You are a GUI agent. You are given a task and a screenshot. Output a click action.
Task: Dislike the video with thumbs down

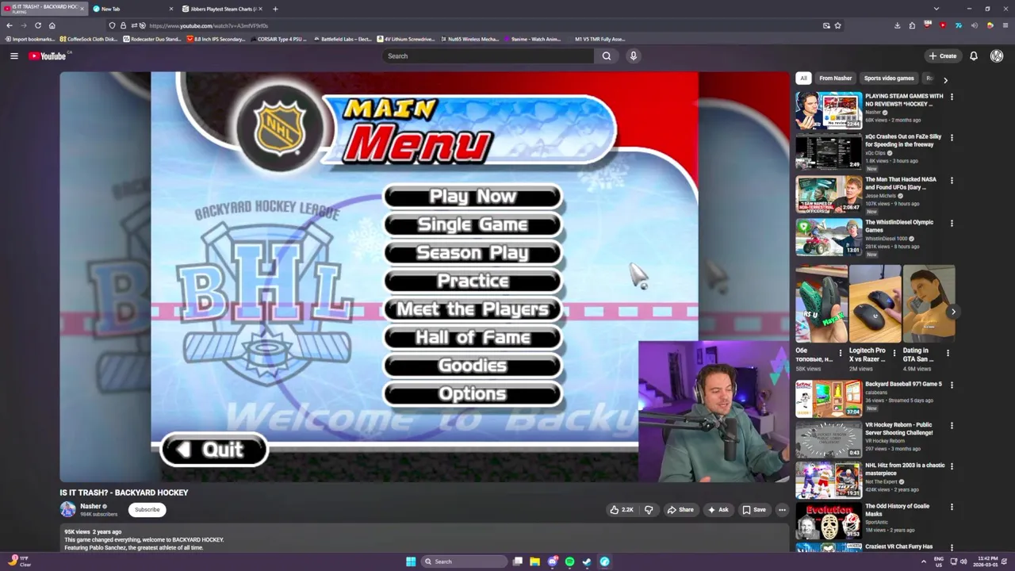click(649, 510)
